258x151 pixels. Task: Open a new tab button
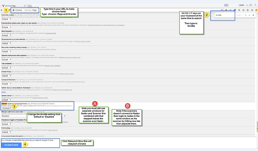(30, 6)
